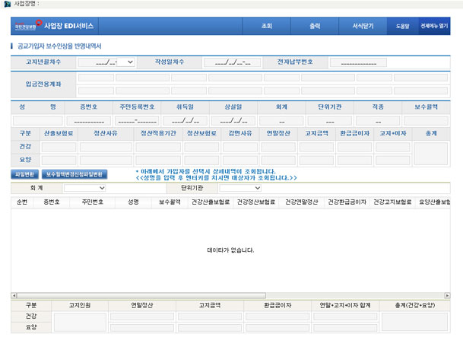Click the 보수월액변경신청파일변환 button
This screenshot has width=463, height=350.
coord(75,174)
